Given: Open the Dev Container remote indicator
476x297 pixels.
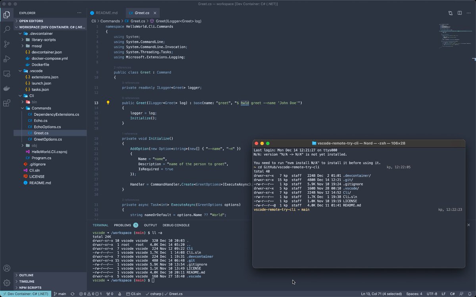Looking at the screenshot, I should [x=25, y=294].
